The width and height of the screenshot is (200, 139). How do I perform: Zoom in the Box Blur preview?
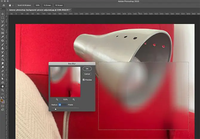tap(73, 99)
